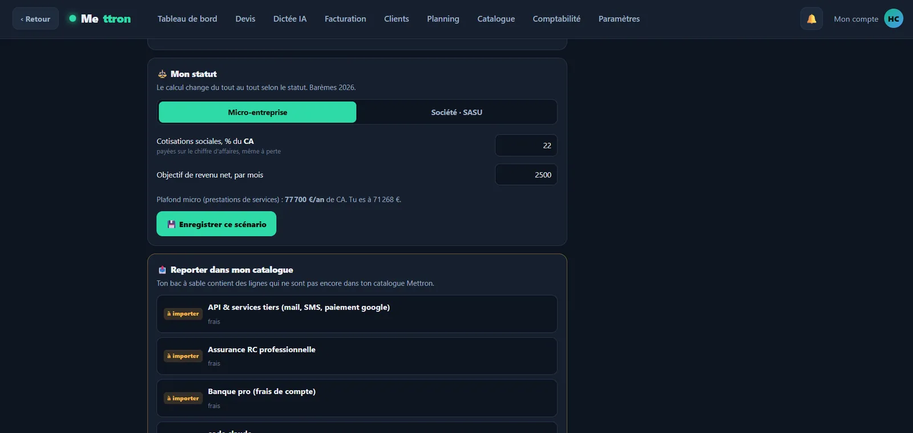Save with Enregistrer ce scénario
The width and height of the screenshot is (913, 433).
[x=216, y=224]
